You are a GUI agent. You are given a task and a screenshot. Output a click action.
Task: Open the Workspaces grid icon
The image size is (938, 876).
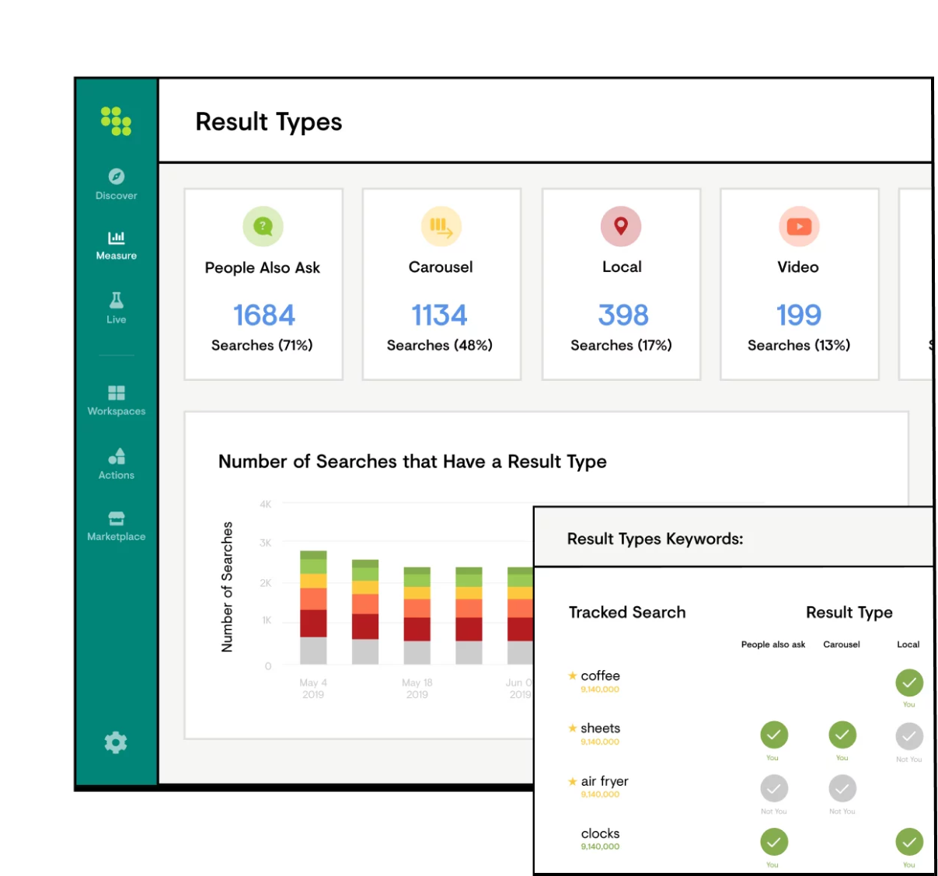pyautogui.click(x=117, y=393)
